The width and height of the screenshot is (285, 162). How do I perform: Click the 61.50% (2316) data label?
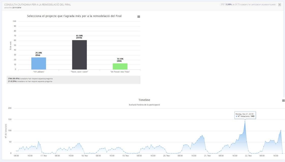tap(79, 37)
